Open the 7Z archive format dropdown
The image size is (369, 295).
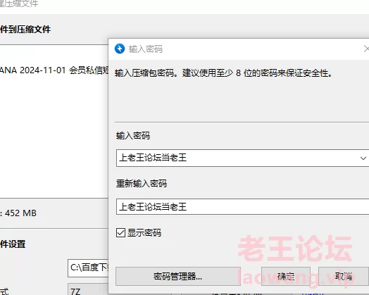coord(88,291)
